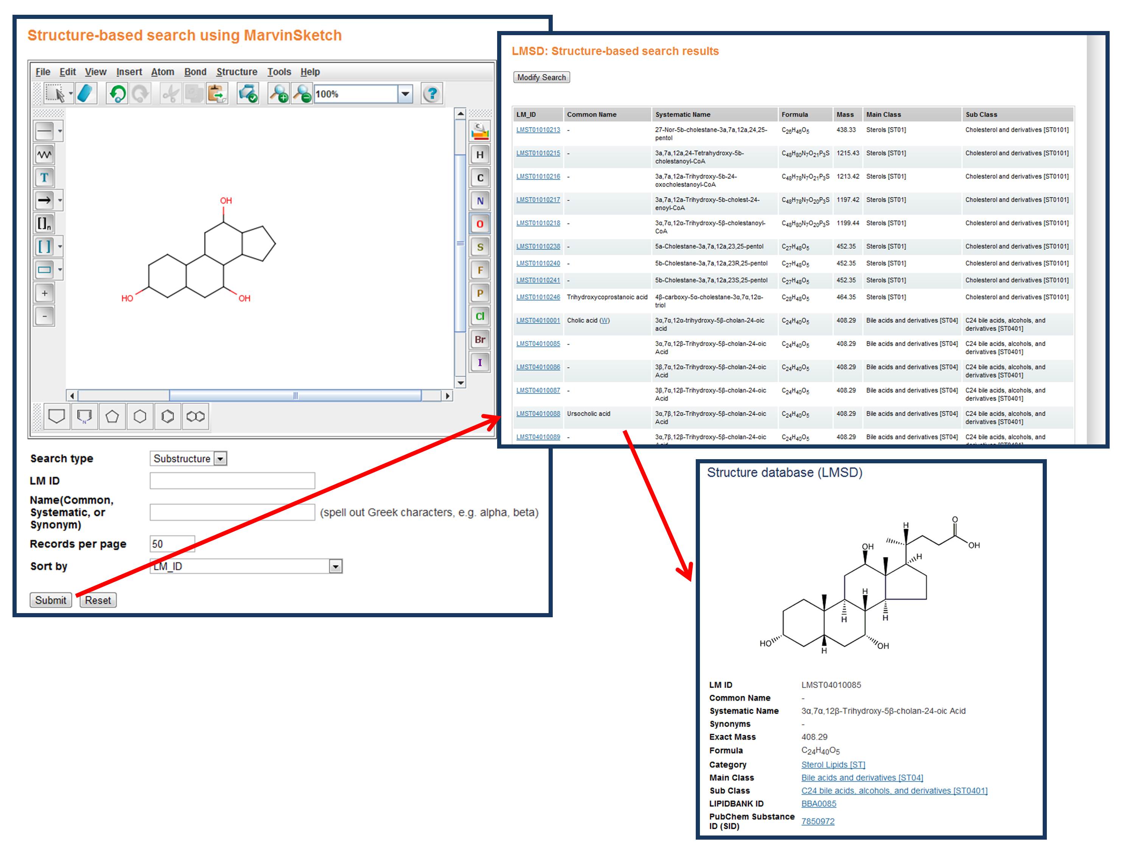Open the Structure menu
Image resolution: width=1135 pixels, height=851 pixels.
coord(236,72)
